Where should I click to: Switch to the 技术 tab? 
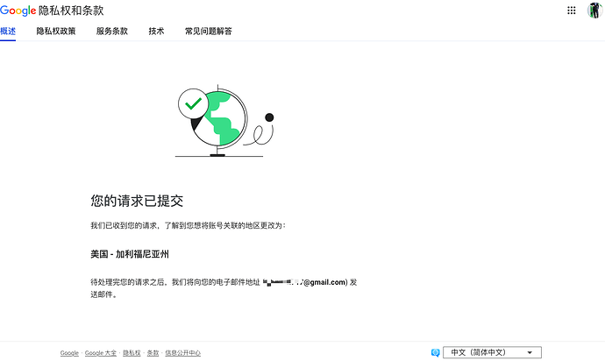[x=156, y=32]
